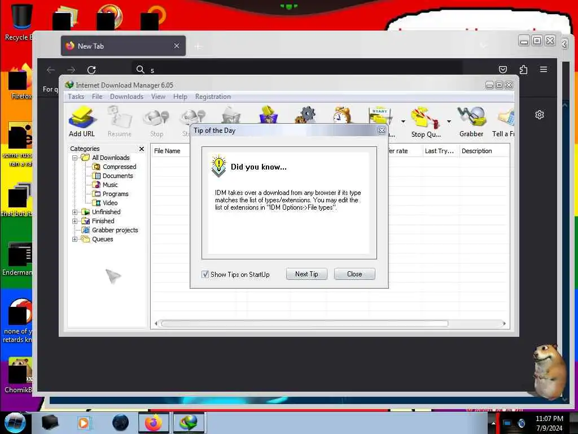Click the Last Try column header
This screenshot has width=578, height=434.
click(440, 150)
